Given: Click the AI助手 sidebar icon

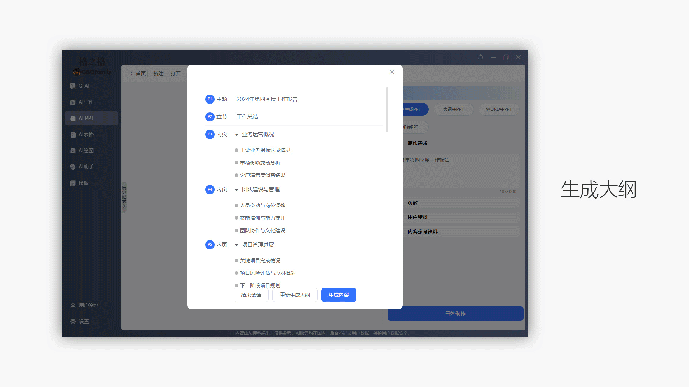Looking at the screenshot, I should 72,167.
